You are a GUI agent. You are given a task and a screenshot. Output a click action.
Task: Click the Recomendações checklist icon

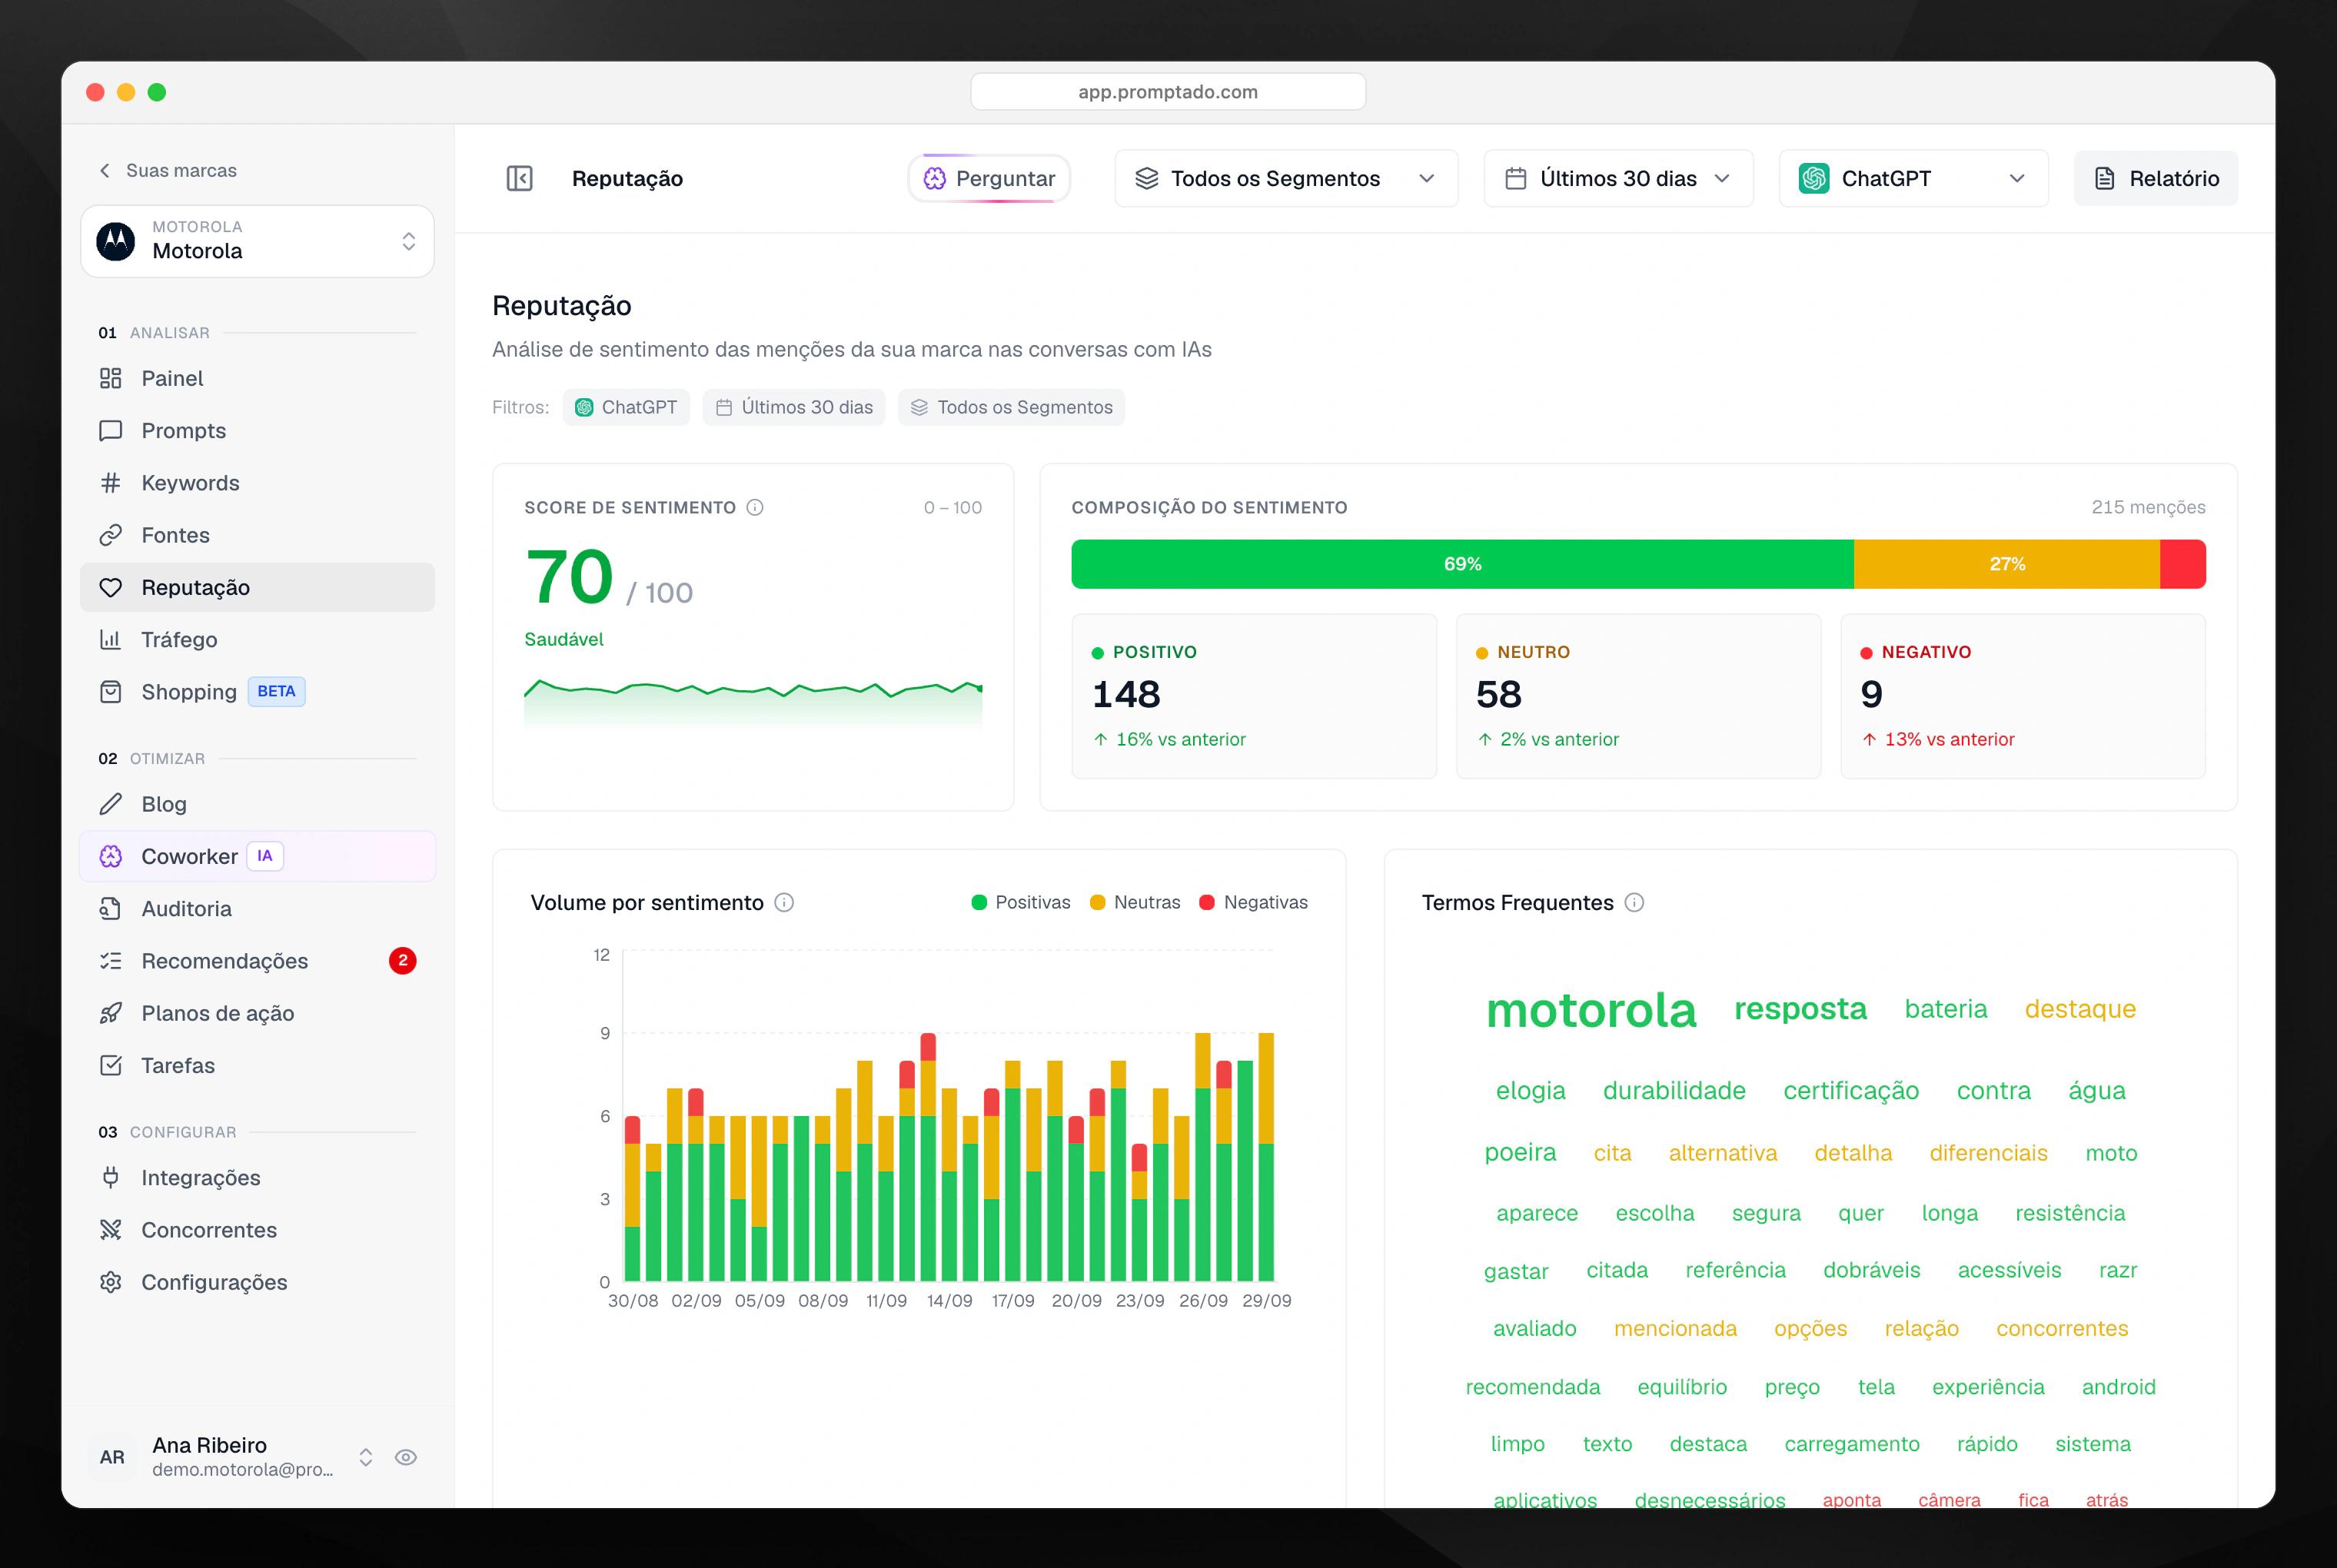coord(111,961)
